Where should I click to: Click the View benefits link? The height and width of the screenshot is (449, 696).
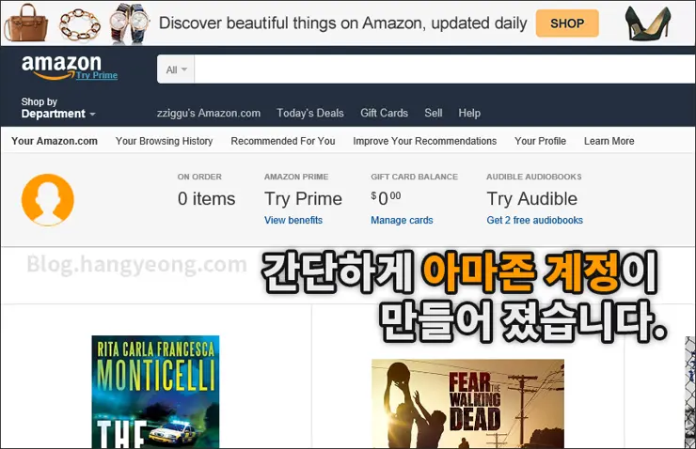293,220
